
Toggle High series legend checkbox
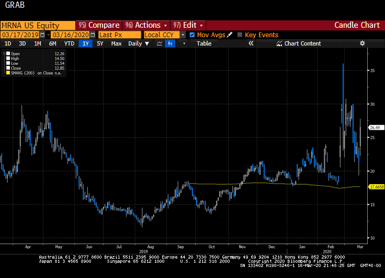coord(8,59)
